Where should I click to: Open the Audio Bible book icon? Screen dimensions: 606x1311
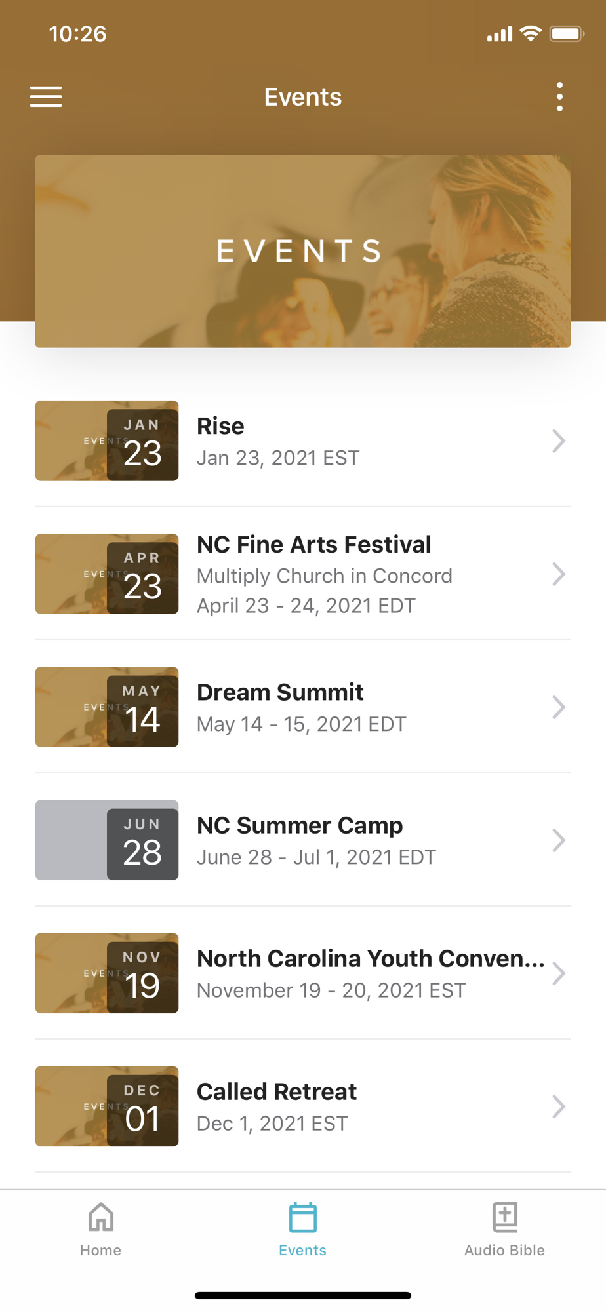click(504, 1218)
